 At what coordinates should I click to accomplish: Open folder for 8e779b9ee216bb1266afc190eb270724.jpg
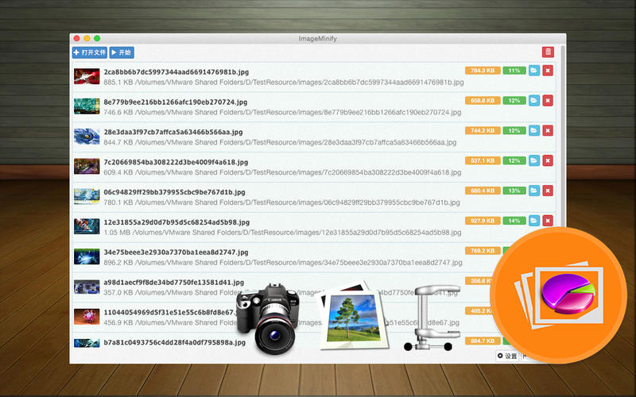[x=534, y=101]
